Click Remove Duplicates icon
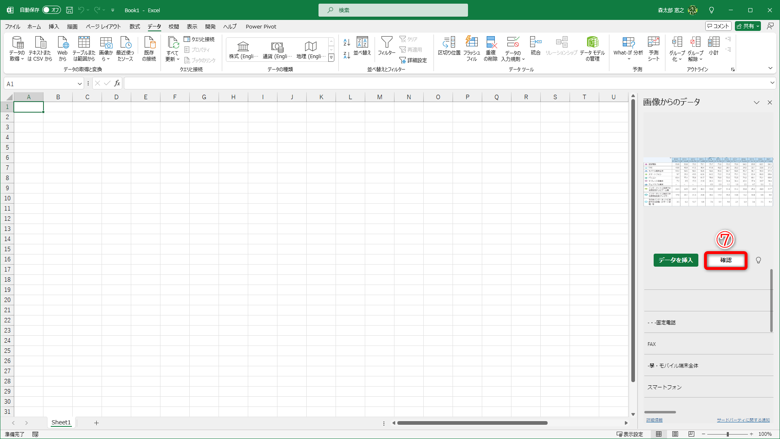The width and height of the screenshot is (780, 439). (x=491, y=43)
